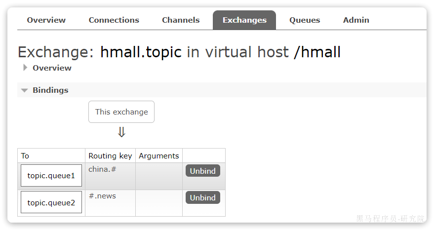Expand the Overview section triangle
This screenshot has height=231, width=434.
click(x=25, y=68)
